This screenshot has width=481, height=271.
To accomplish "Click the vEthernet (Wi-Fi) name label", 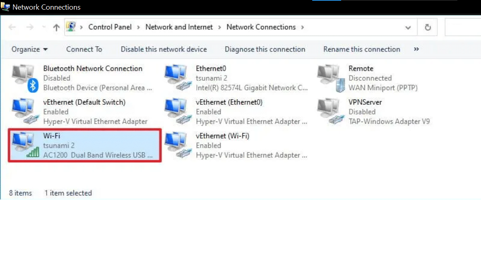I will pyautogui.click(x=222, y=136).
